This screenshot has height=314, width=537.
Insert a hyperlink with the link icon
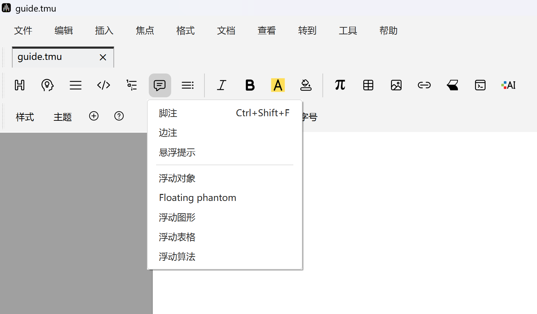424,85
